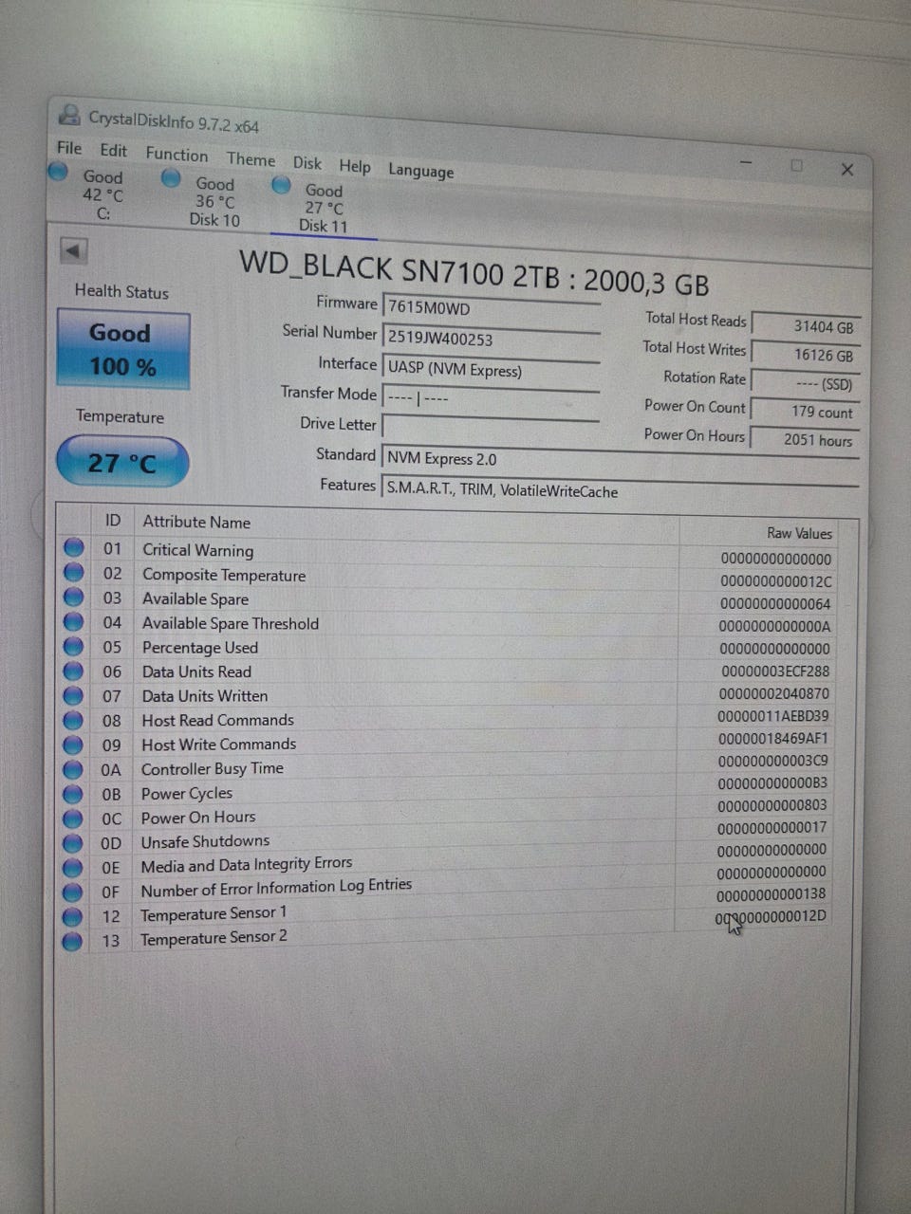
Task: Click the Interface field UASP (NVM Express)
Action: tap(491, 368)
